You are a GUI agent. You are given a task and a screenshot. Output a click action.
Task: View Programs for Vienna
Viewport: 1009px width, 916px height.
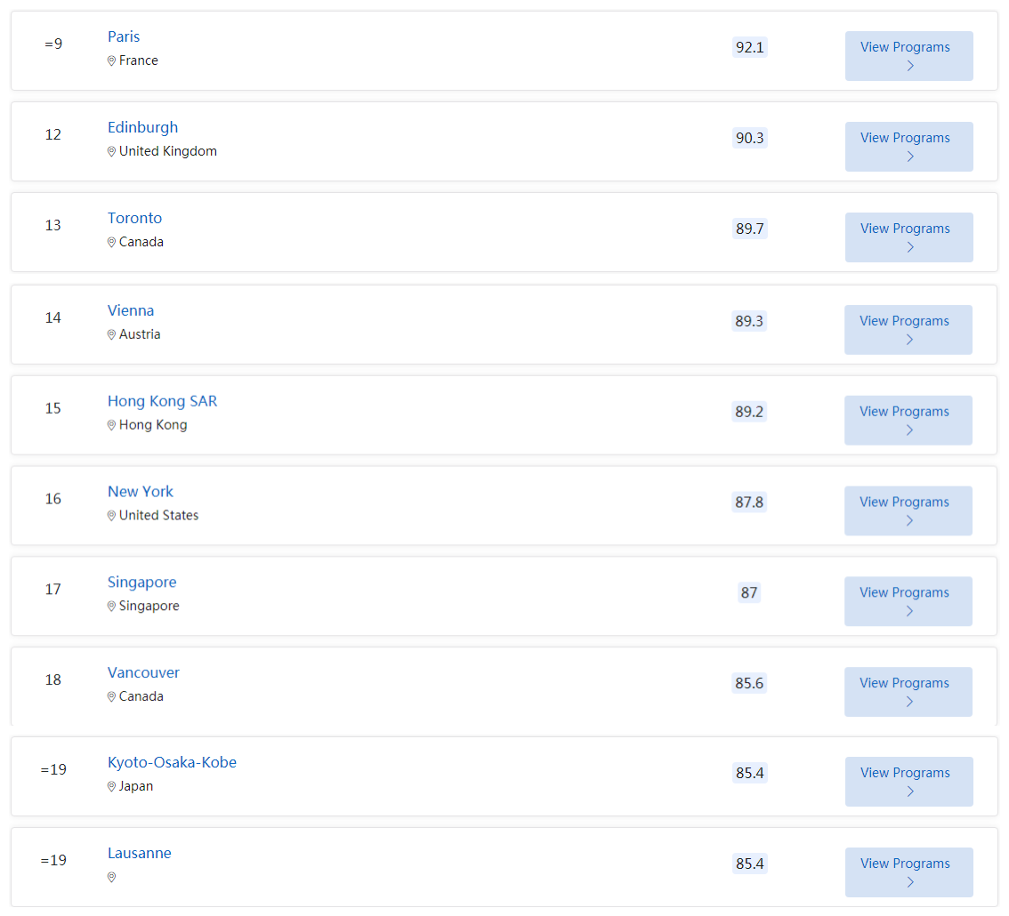pyautogui.click(x=908, y=330)
